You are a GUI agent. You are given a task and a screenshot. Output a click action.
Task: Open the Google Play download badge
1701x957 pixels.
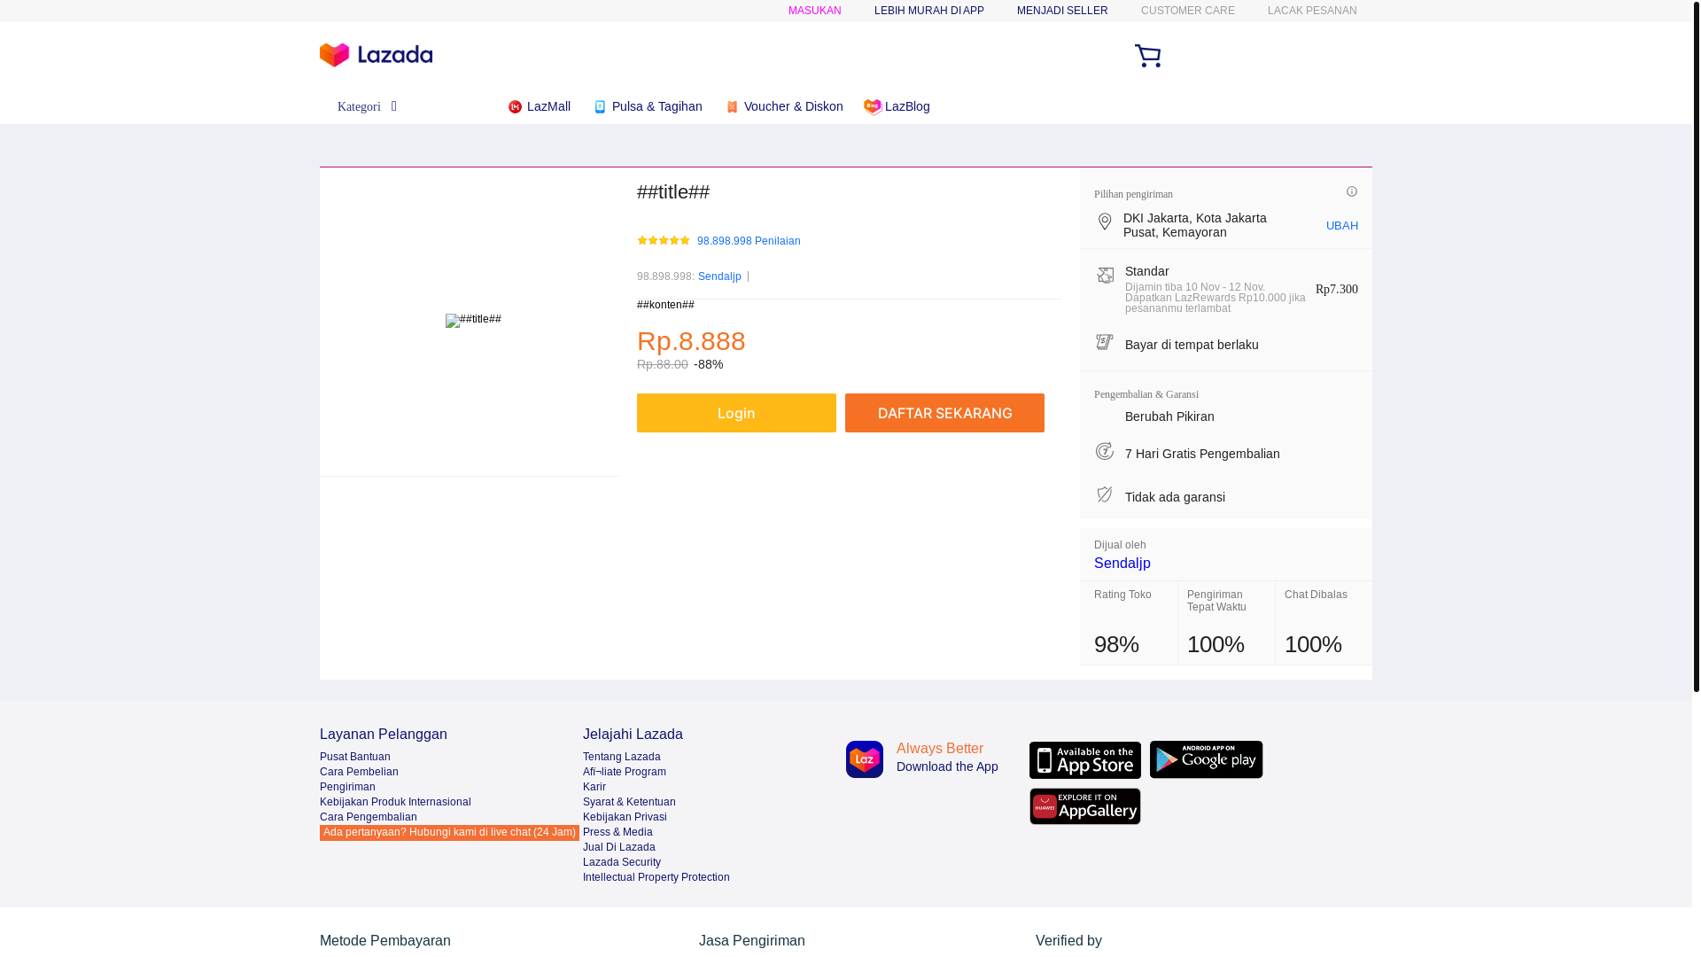point(1206,759)
